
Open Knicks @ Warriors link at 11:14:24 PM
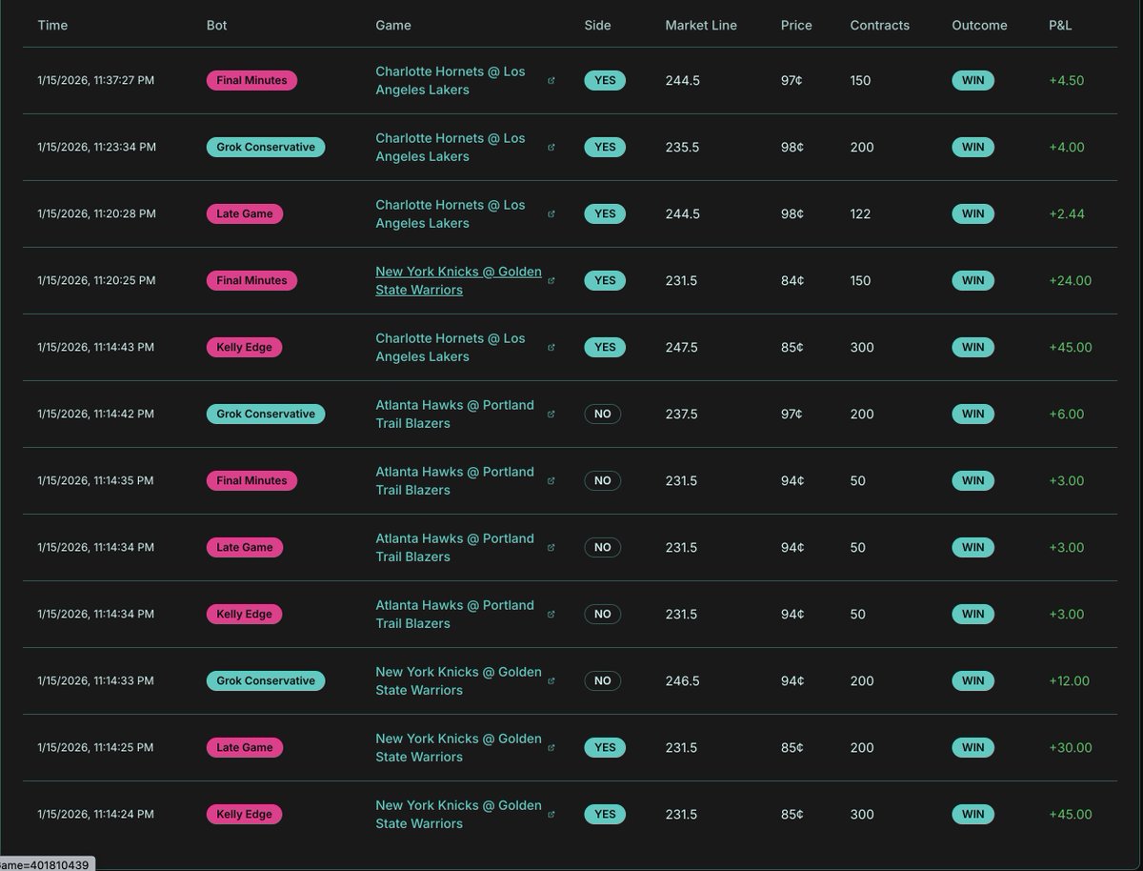(458, 815)
